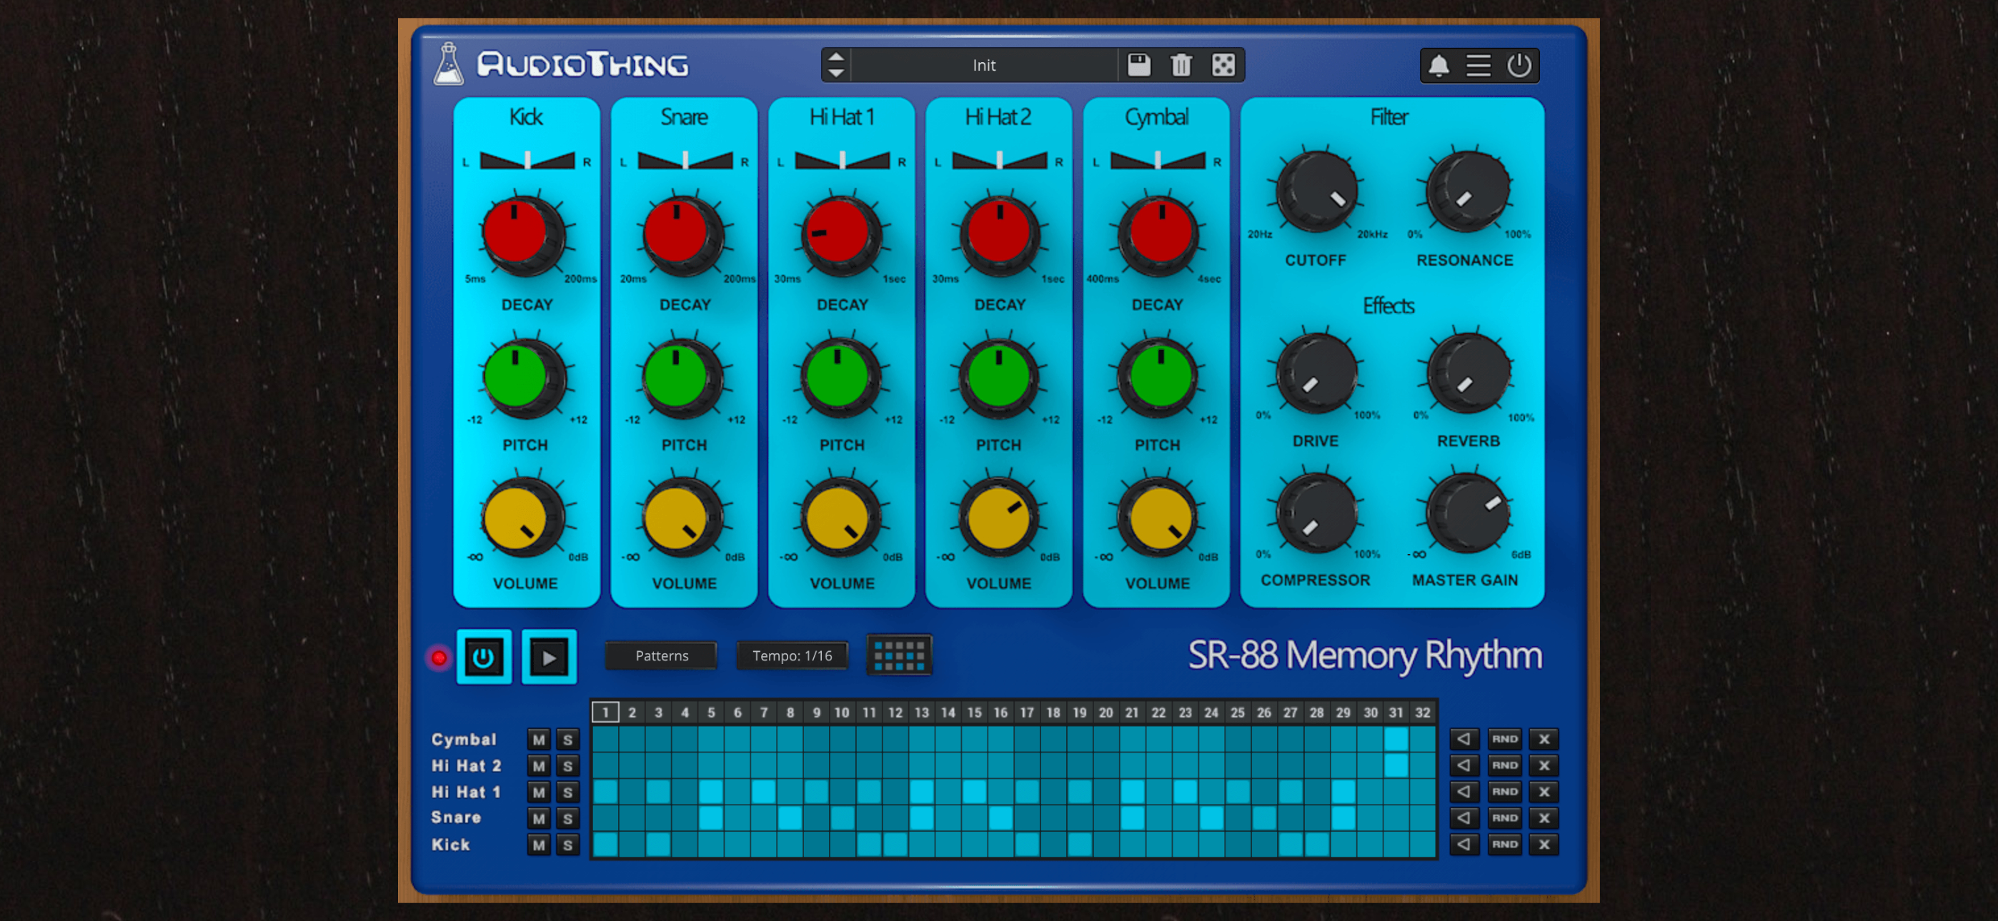Open notifications bell icon
The width and height of the screenshot is (1998, 921).
[x=1438, y=65]
